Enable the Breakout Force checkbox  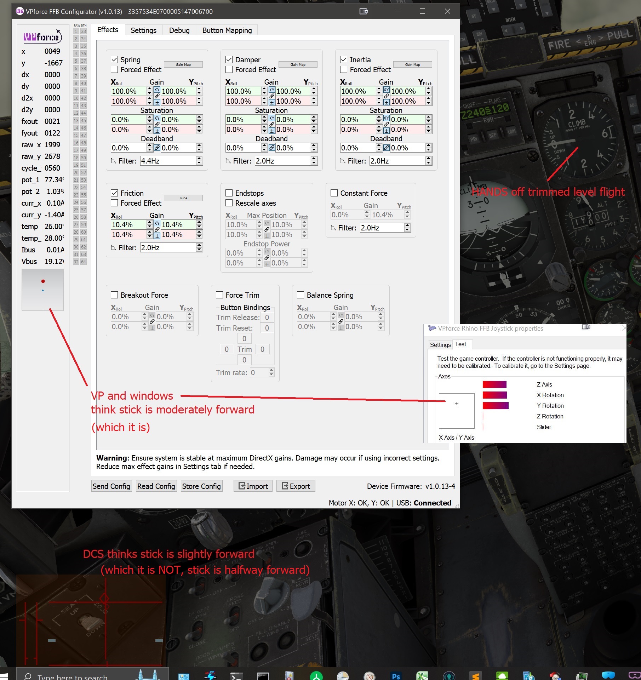tap(114, 295)
